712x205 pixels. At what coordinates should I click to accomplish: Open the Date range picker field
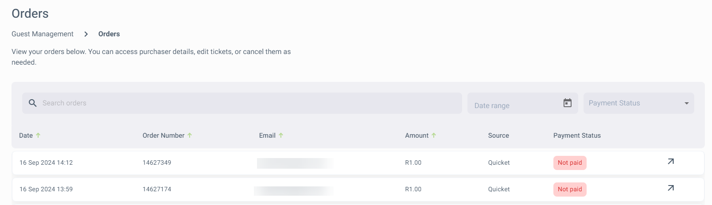(x=522, y=103)
